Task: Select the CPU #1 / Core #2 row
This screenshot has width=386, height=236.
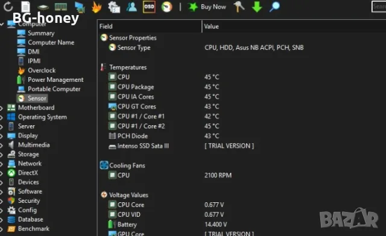Action: 242,126
